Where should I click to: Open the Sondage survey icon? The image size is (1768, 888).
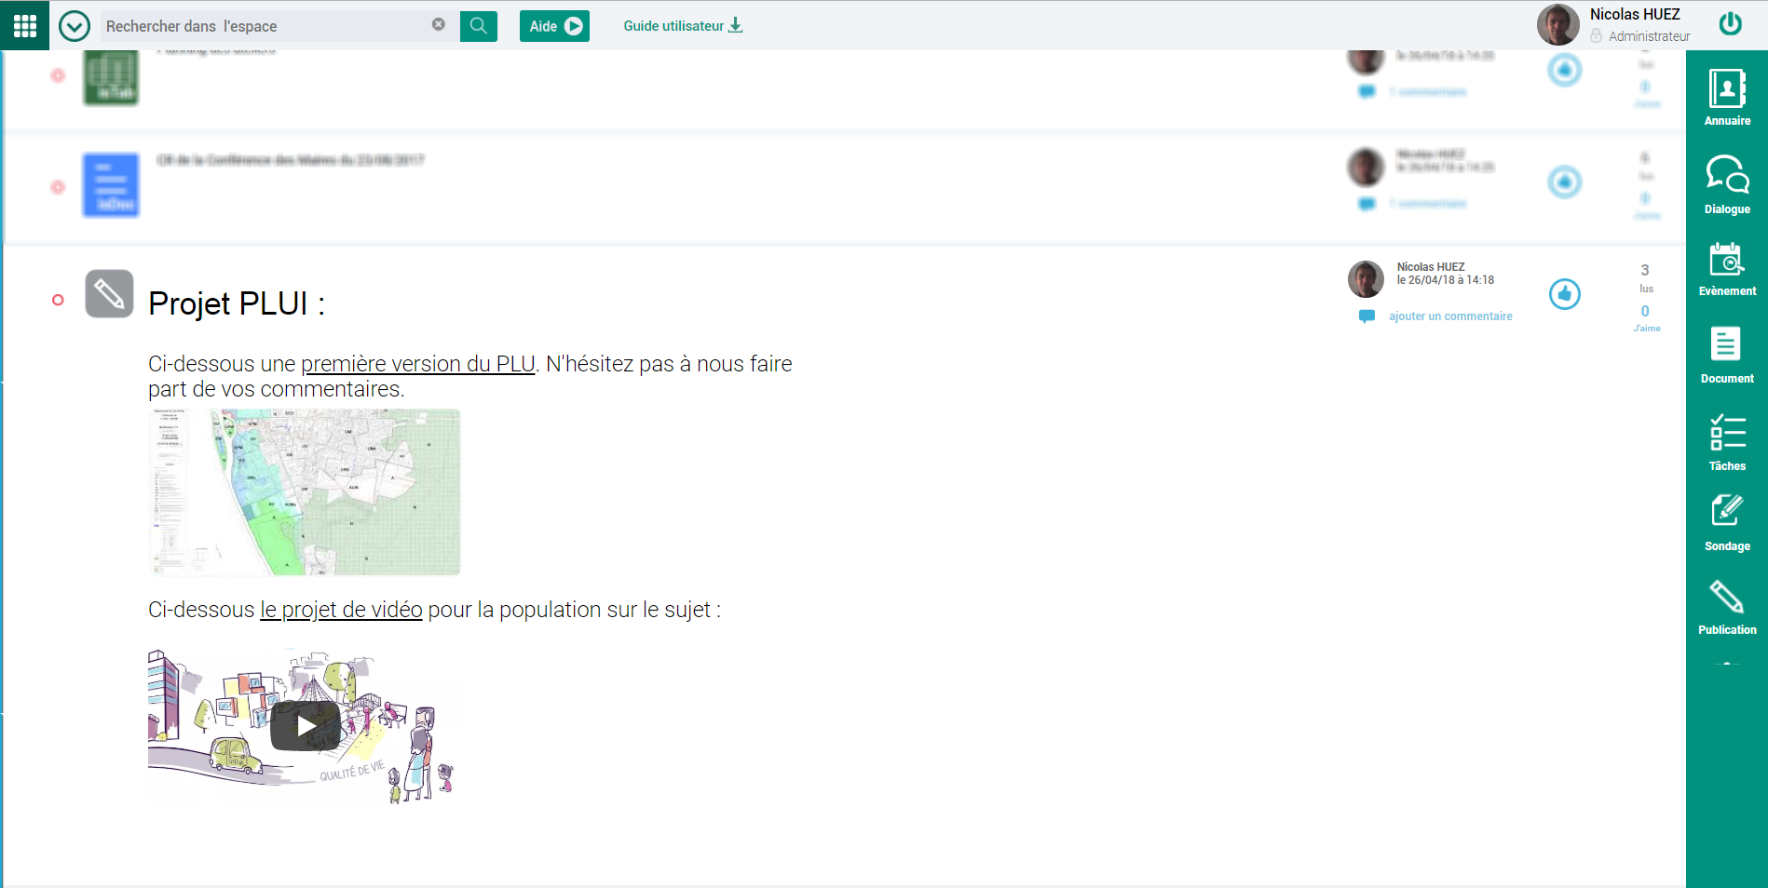point(1727,522)
